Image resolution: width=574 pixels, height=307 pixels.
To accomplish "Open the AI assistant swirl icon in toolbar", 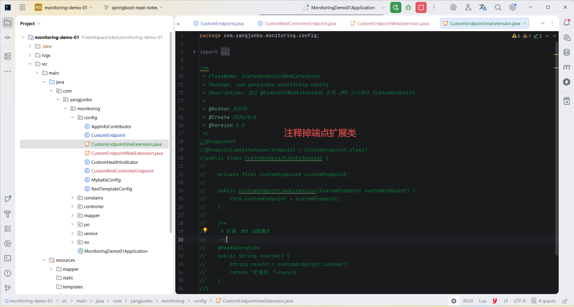I will click(x=453, y=7).
